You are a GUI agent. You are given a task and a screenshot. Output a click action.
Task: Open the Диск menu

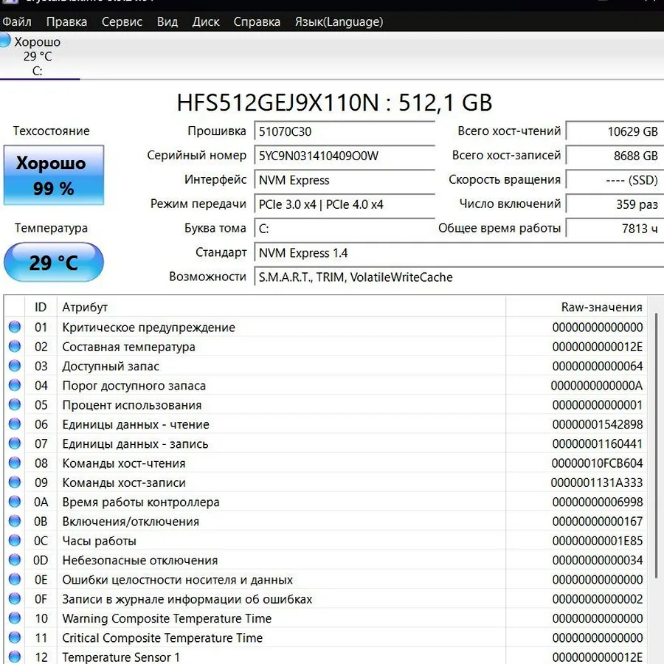[x=206, y=21]
